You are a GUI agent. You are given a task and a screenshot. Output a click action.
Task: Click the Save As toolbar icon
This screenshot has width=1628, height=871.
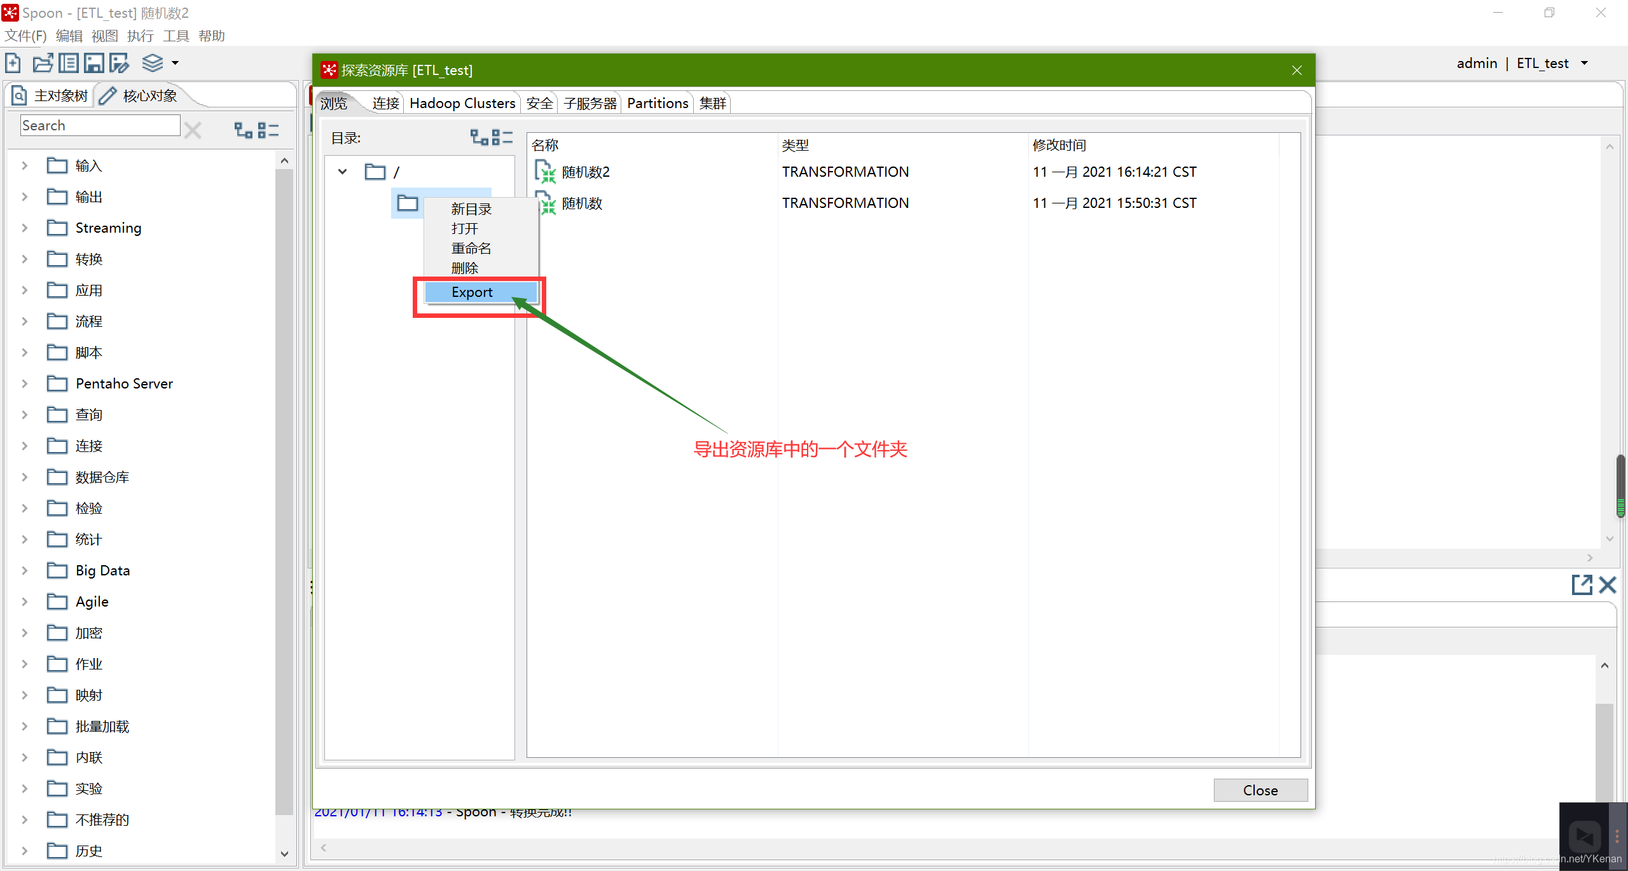[119, 63]
